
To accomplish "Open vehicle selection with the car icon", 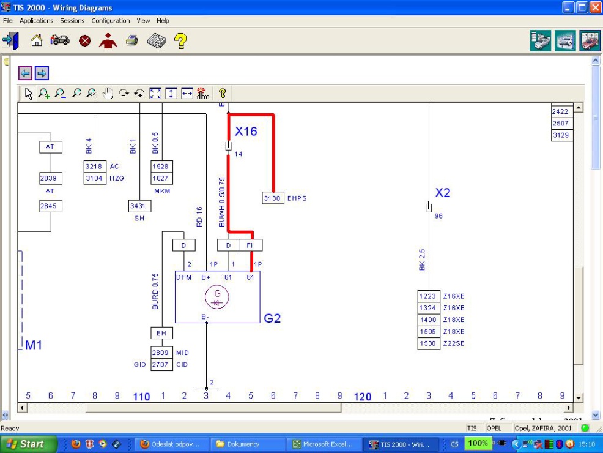I will 60,41.
